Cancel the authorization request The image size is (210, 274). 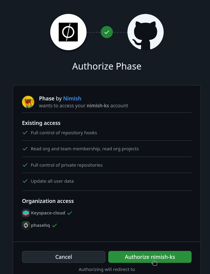coord(64,257)
